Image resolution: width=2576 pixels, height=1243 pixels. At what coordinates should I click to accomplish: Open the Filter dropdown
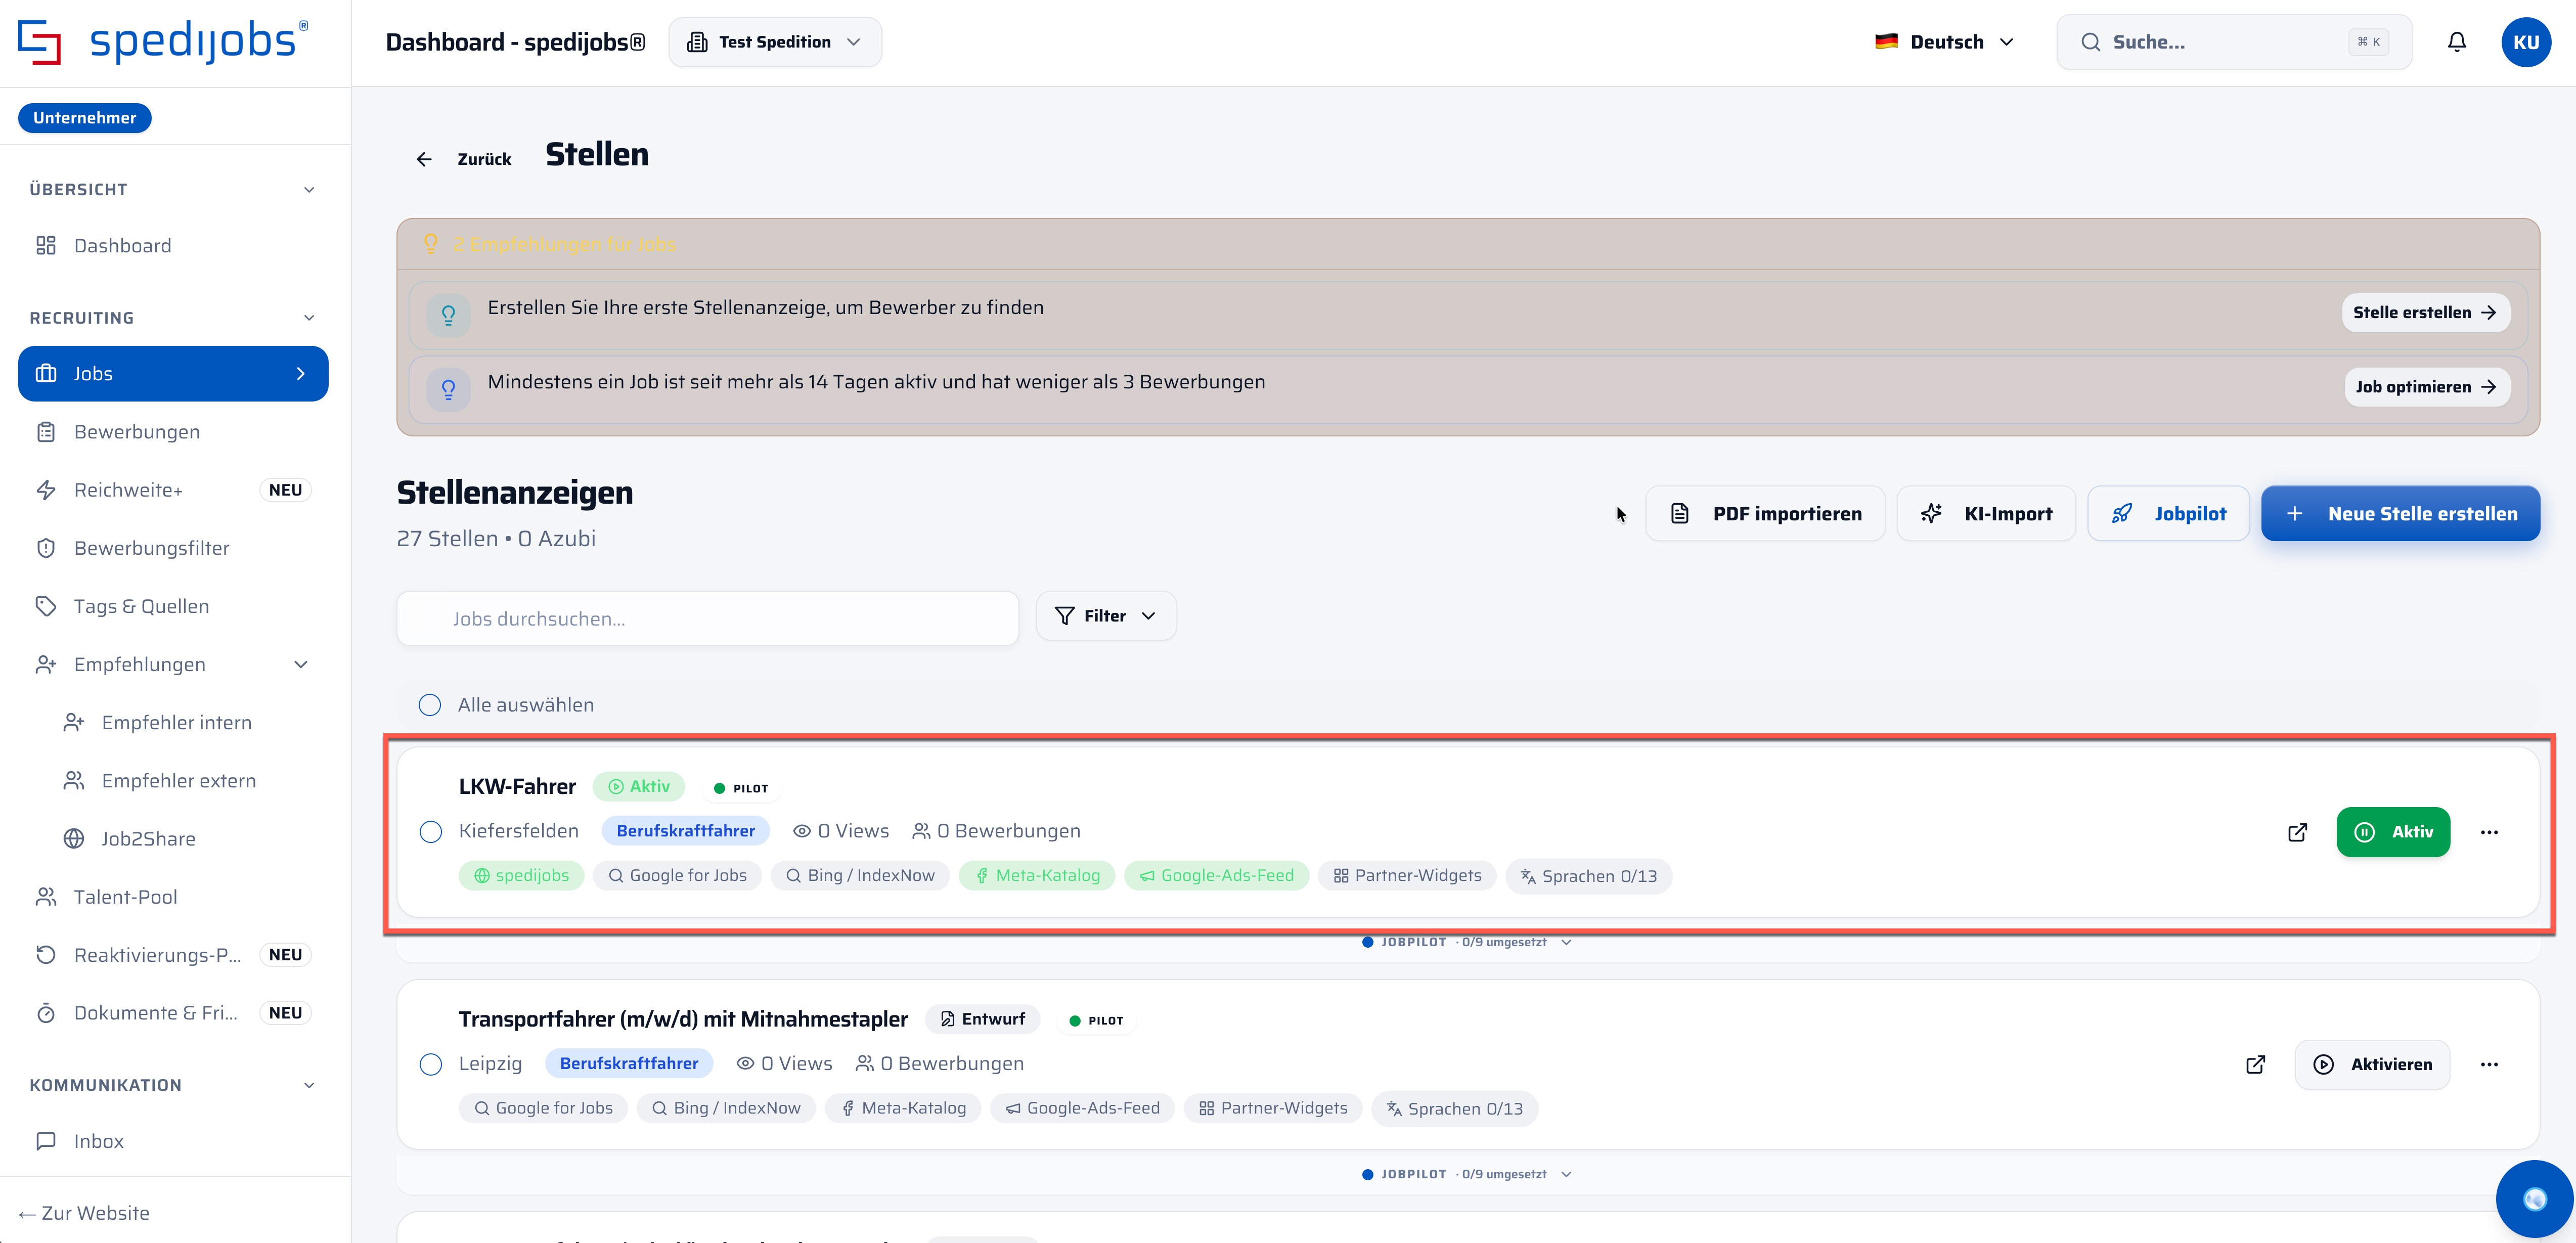pyautogui.click(x=1106, y=616)
